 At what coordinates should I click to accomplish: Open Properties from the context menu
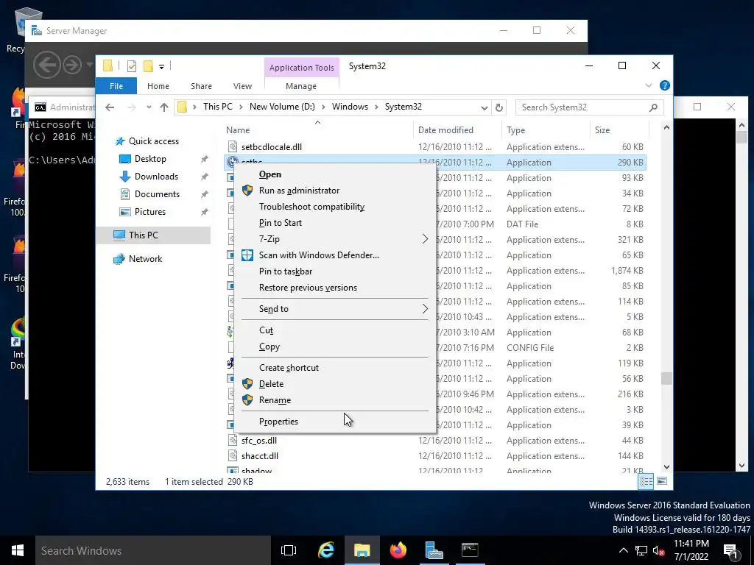(x=278, y=422)
